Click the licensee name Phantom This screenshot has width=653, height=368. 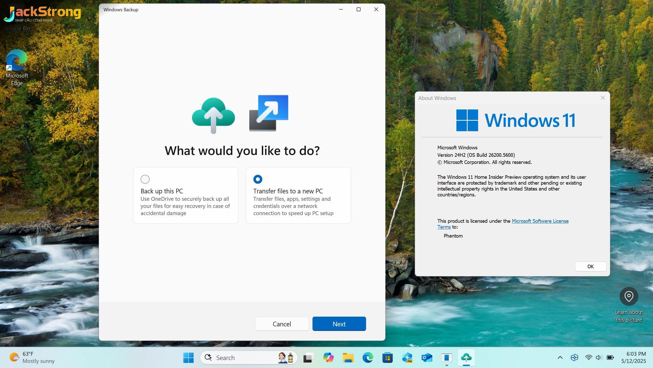click(453, 236)
